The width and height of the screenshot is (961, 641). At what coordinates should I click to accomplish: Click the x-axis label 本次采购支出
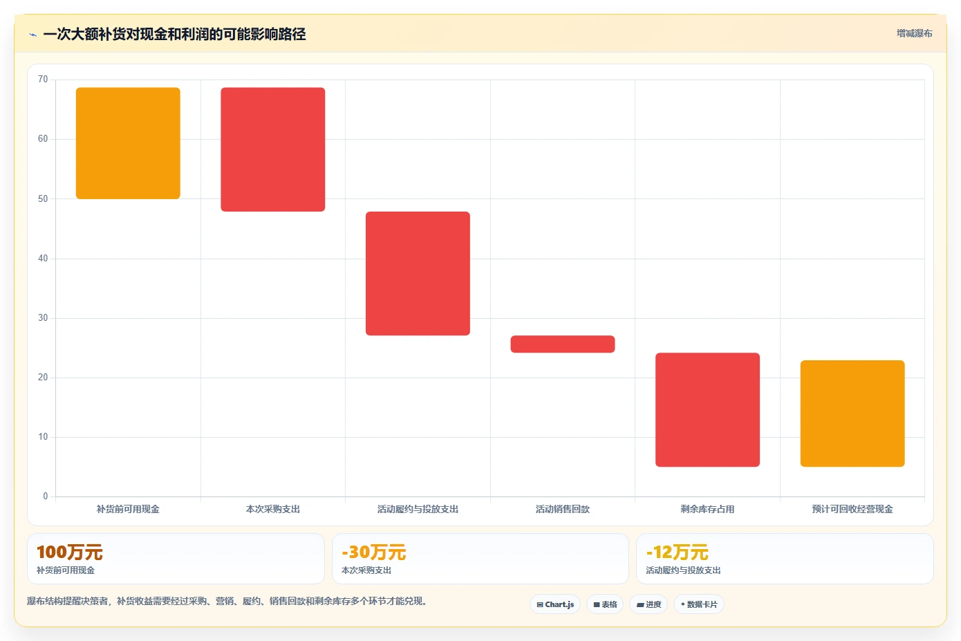tap(273, 509)
